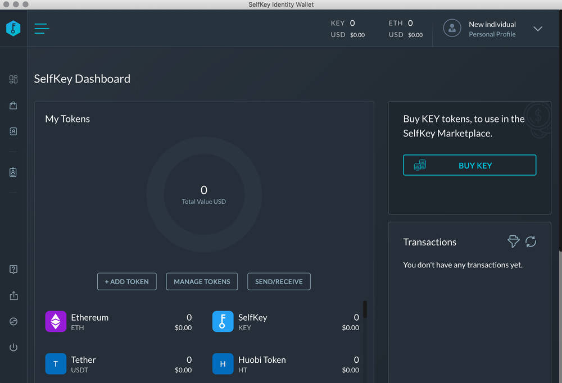Click the SEND/RECEIVE button
Image resolution: width=562 pixels, height=383 pixels.
coord(279,281)
